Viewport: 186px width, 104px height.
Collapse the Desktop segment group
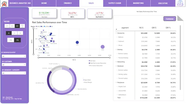pyautogui.click(x=116, y=50)
